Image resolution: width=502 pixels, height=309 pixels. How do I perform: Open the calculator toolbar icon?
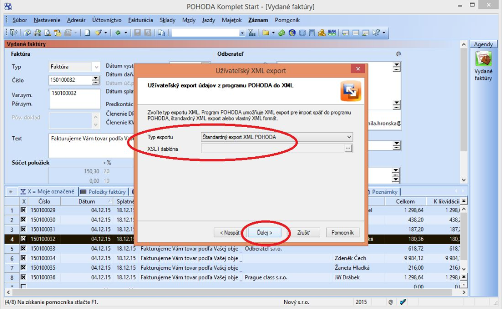(x=312, y=32)
